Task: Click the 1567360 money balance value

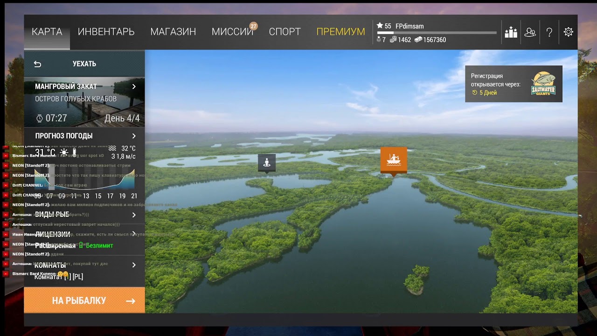Action: click(435, 40)
